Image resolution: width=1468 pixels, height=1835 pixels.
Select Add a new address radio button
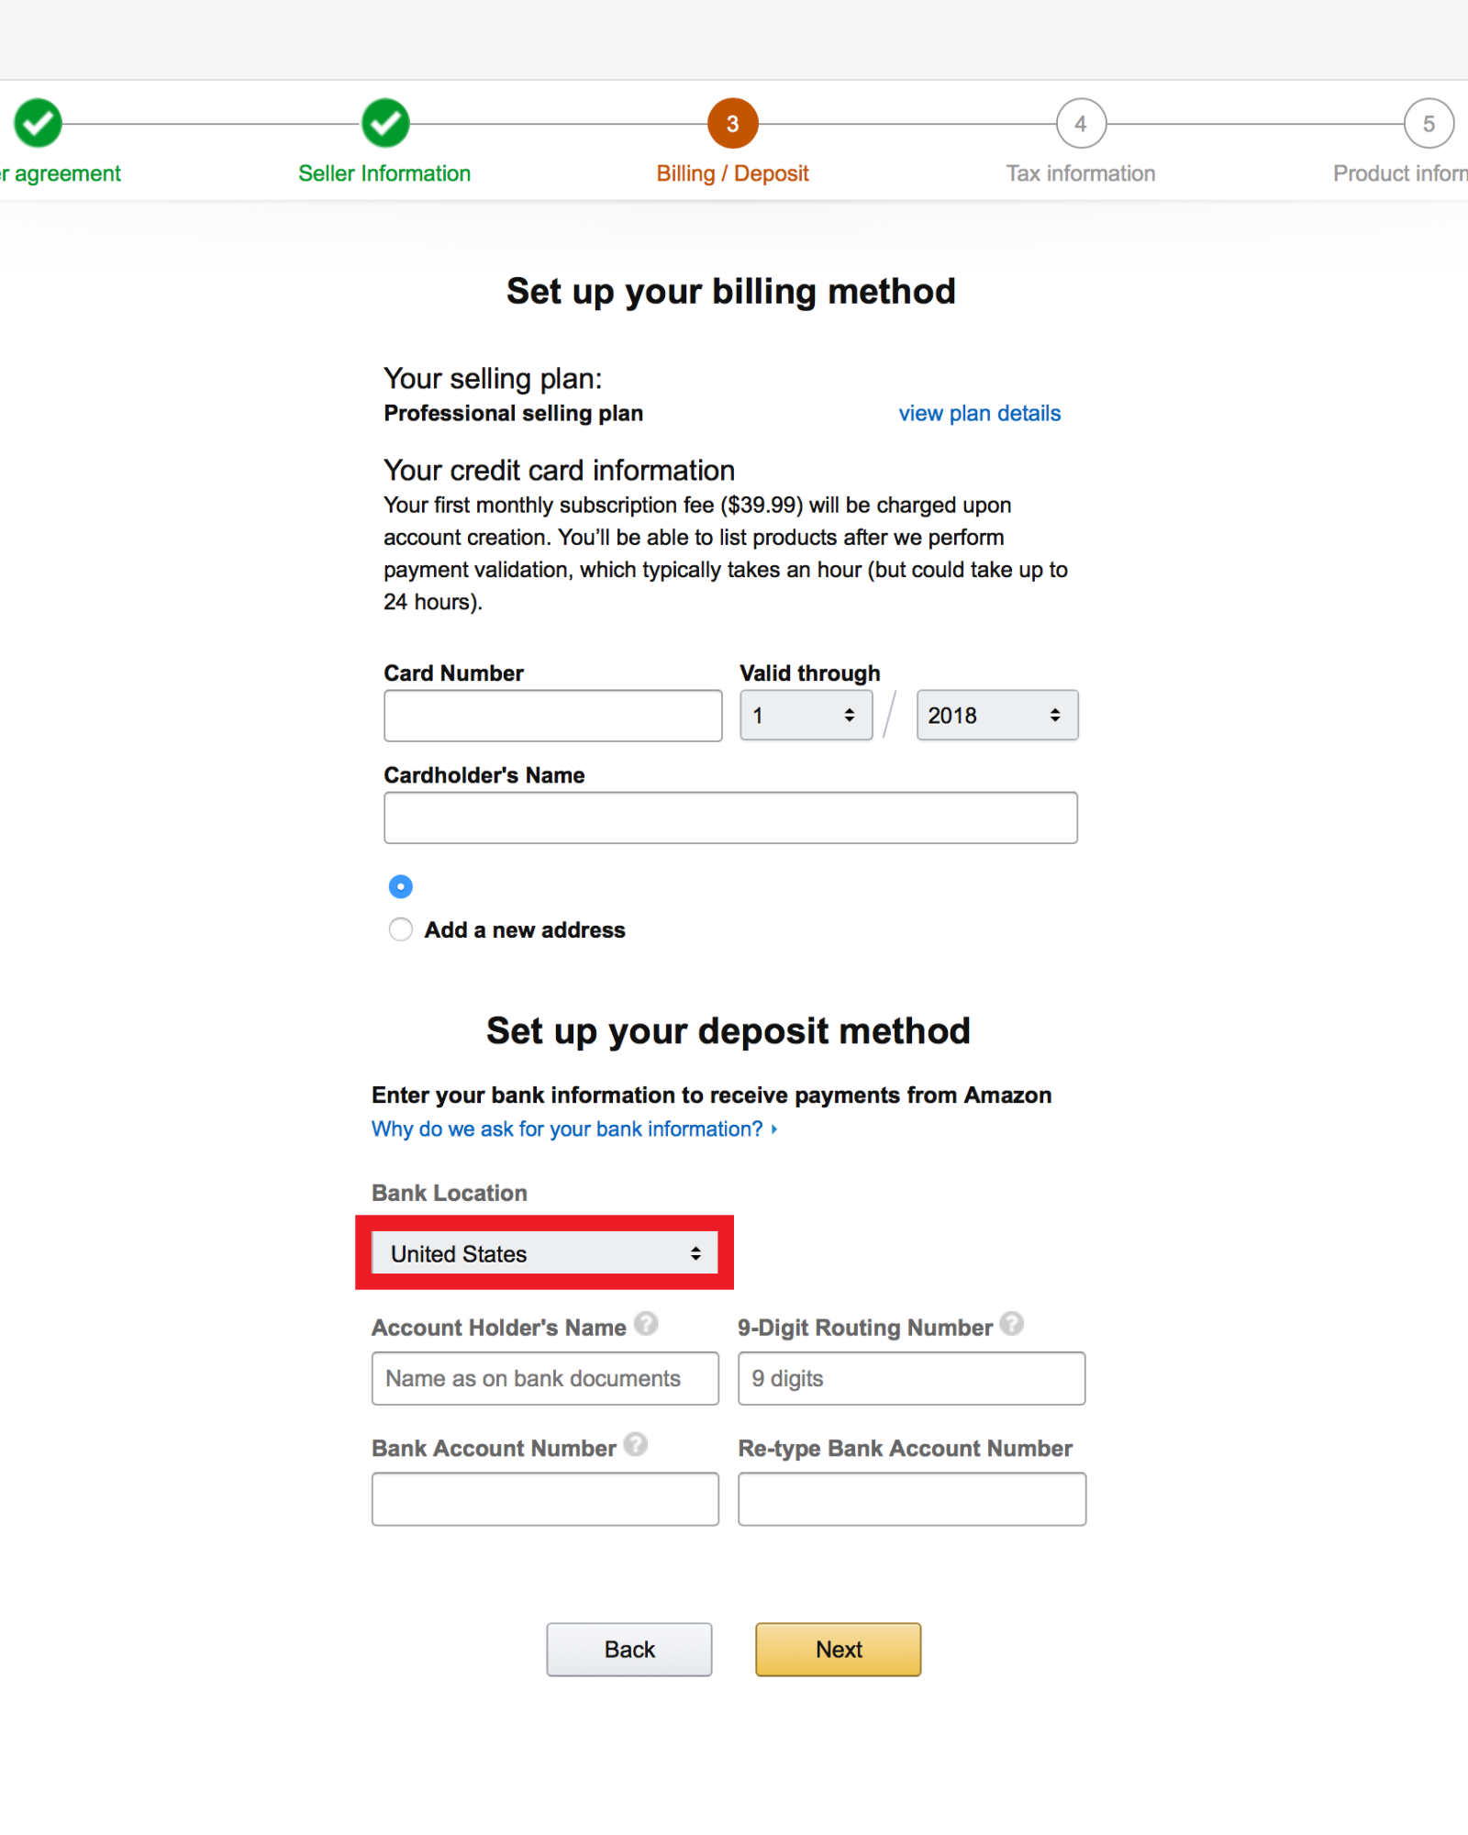coord(401,929)
